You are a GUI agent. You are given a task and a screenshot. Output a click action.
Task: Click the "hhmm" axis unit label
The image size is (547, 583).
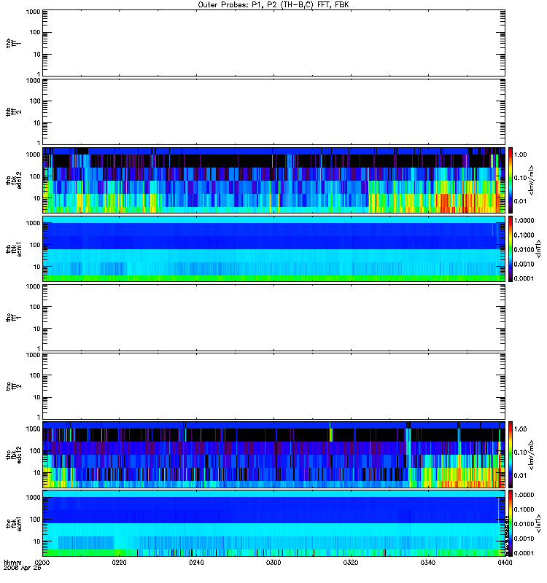pyautogui.click(x=12, y=562)
